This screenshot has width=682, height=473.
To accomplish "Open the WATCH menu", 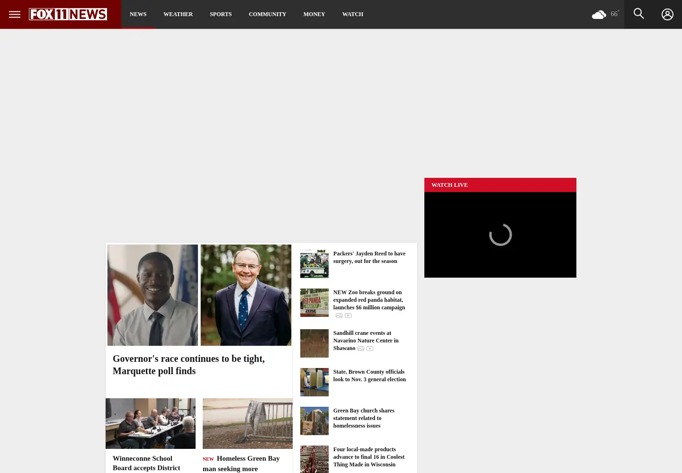I will click(x=353, y=14).
